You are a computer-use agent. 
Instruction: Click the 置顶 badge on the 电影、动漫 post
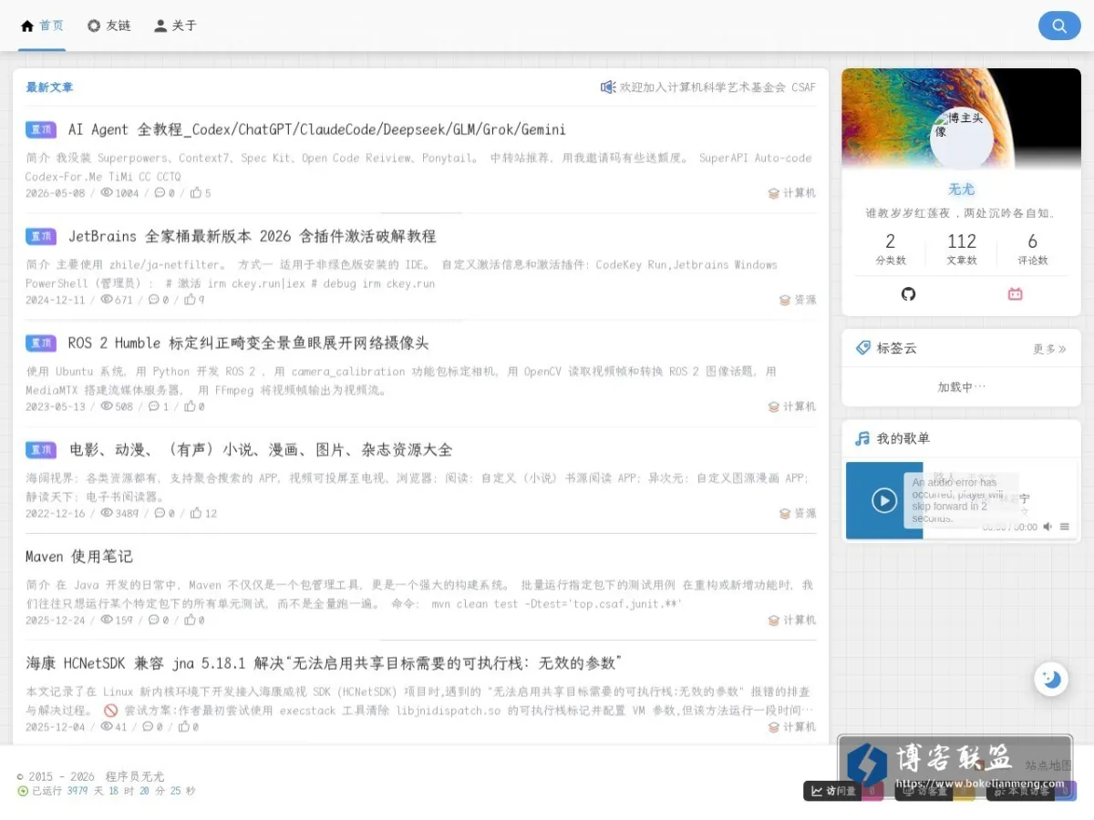(x=41, y=449)
